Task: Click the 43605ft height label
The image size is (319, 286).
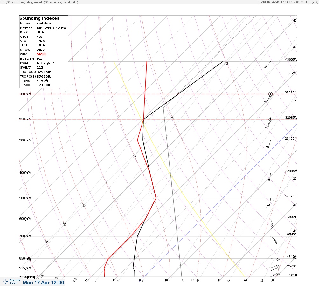Action: pyautogui.click(x=291, y=60)
